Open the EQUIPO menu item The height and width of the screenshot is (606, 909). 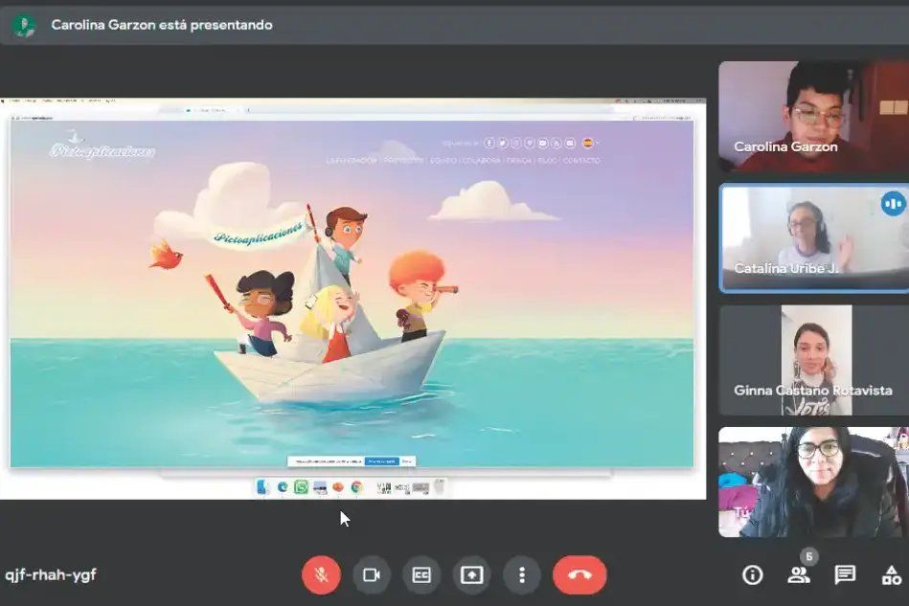point(443,161)
